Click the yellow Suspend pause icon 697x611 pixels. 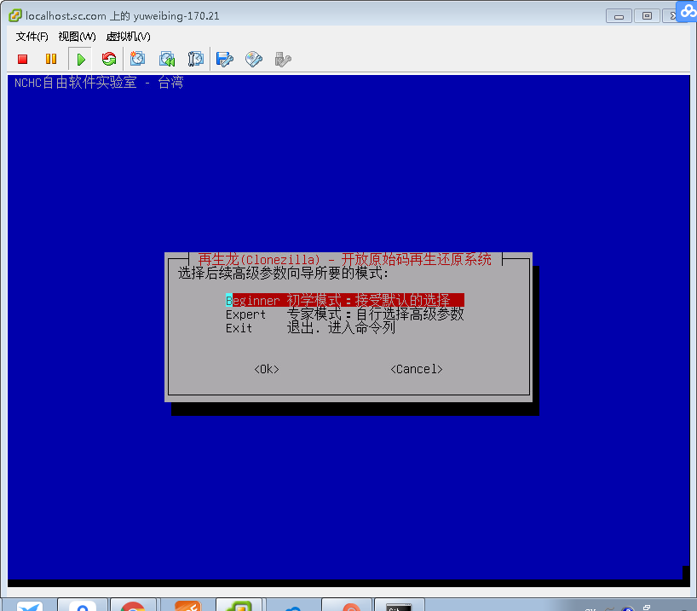point(51,59)
